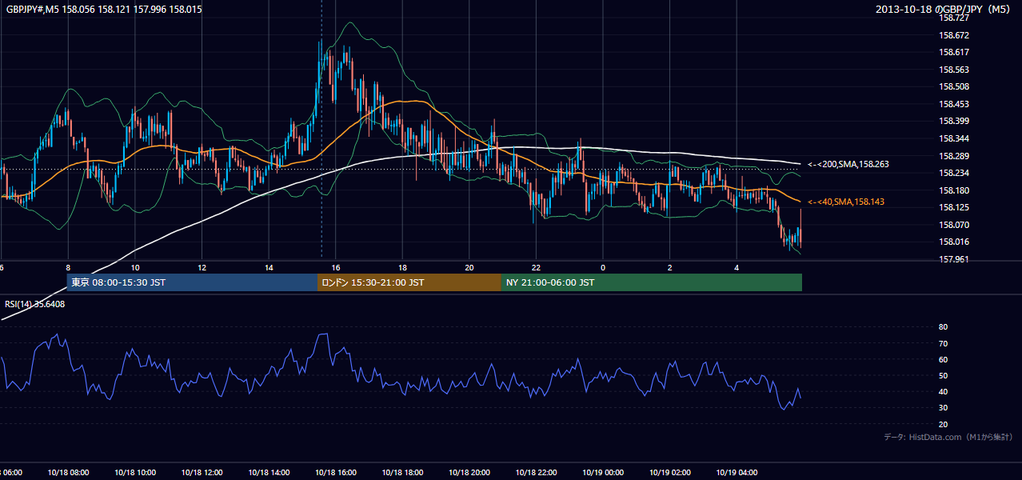This screenshot has height=480, width=1022.
Task: Click the 10/19 00:00 date axis label
Action: click(x=603, y=473)
